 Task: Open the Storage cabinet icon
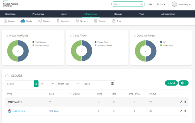pos(96,21)
